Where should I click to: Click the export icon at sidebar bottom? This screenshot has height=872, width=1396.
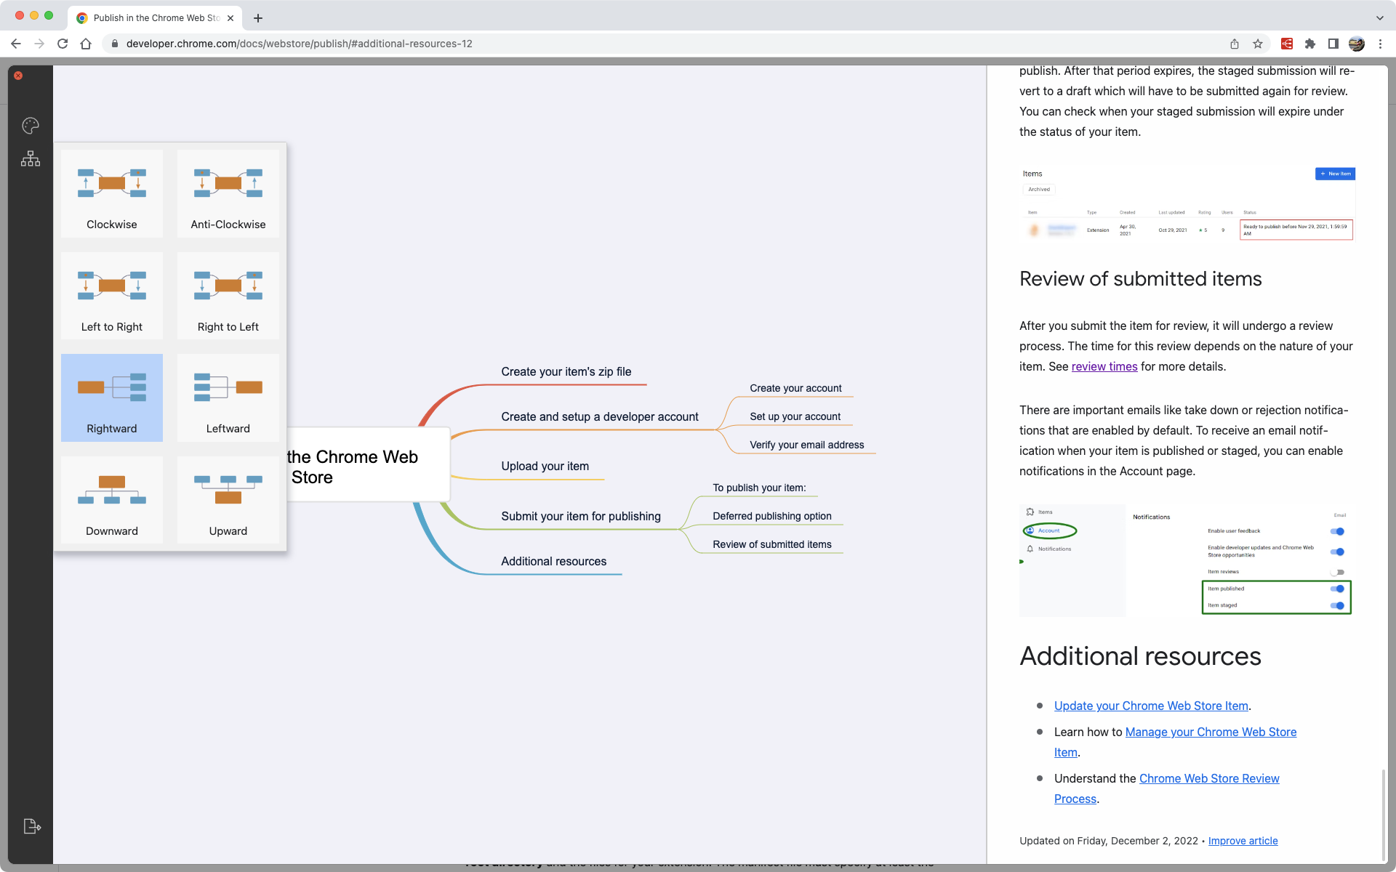click(x=32, y=826)
